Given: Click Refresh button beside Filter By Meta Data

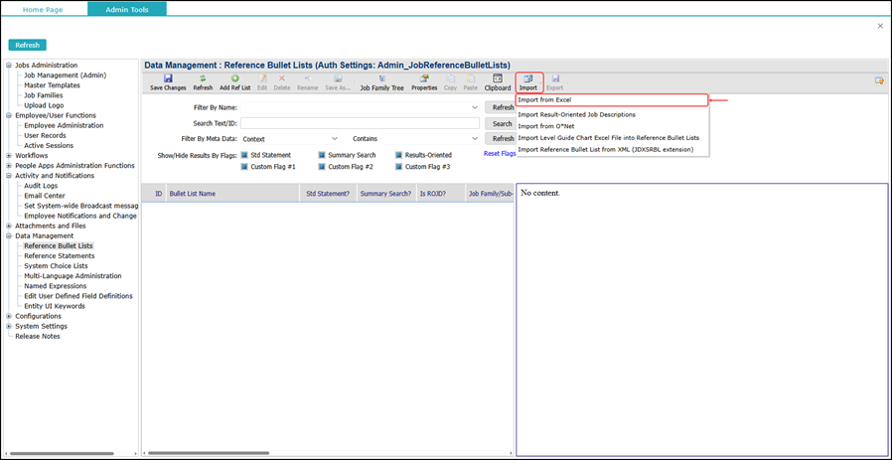Looking at the screenshot, I should 502,139.
